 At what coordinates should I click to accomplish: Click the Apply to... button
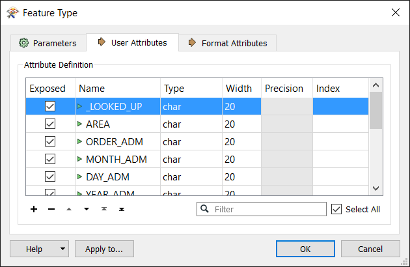104,249
